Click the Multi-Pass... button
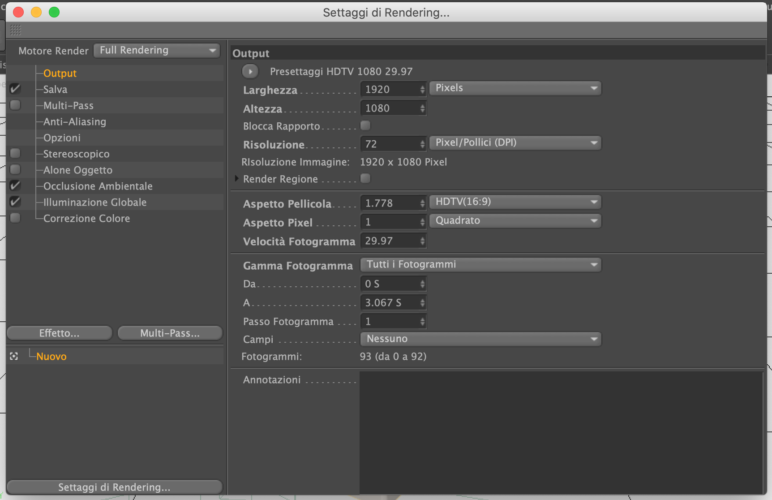Image resolution: width=772 pixels, height=500 pixels. (170, 333)
